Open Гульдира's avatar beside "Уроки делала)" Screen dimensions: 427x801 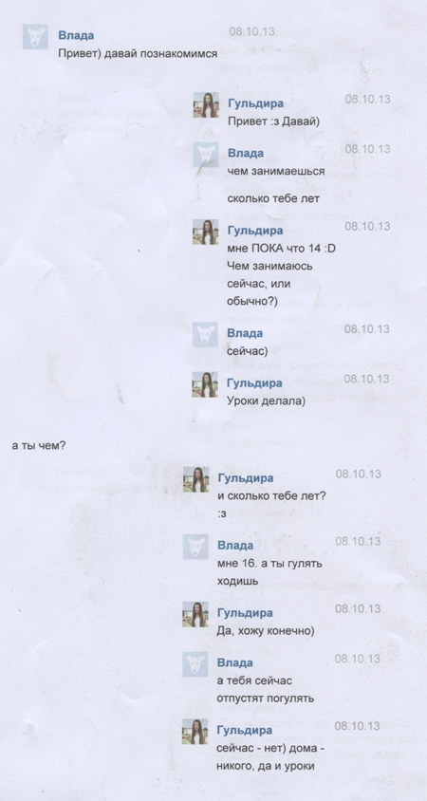coord(205,384)
